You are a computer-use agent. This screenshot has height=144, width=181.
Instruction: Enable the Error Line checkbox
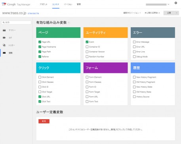[x=134, y=52]
